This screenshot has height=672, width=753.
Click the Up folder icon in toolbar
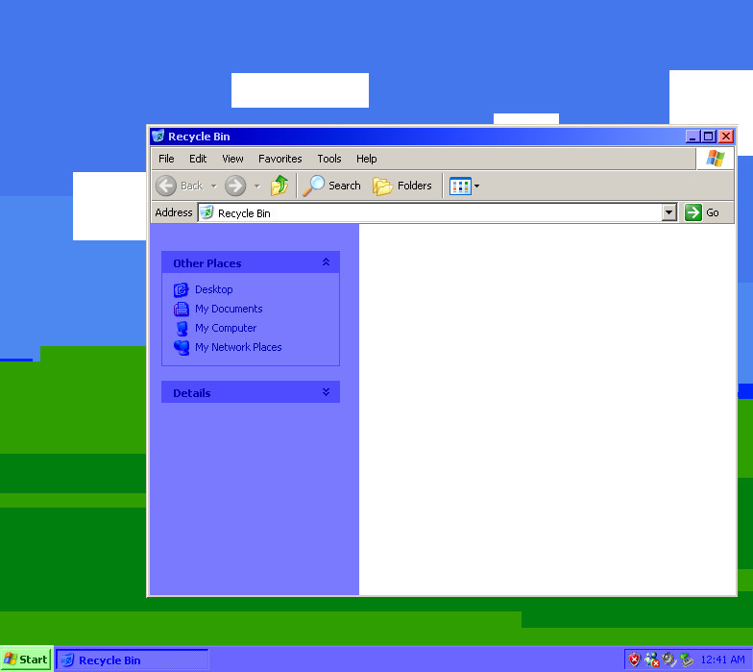[x=279, y=186]
